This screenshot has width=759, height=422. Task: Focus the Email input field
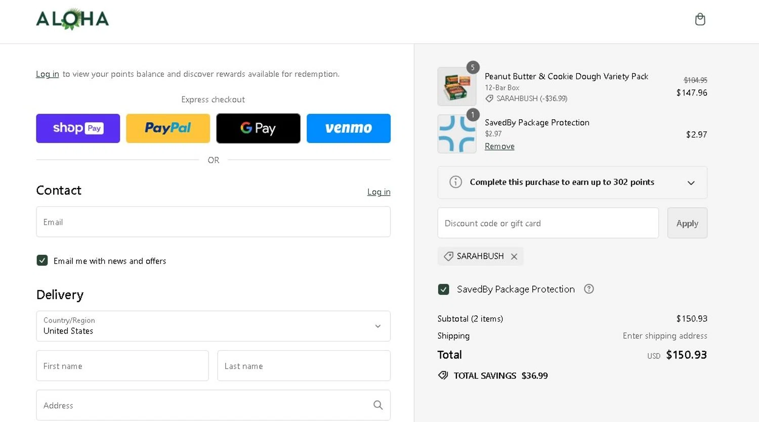213,222
